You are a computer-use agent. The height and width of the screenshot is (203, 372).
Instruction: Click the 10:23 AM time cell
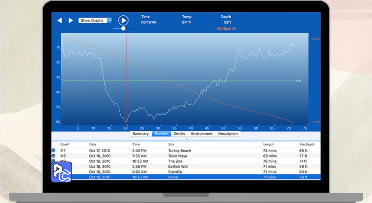click(140, 161)
